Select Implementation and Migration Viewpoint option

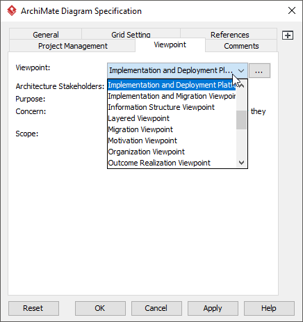172,96
